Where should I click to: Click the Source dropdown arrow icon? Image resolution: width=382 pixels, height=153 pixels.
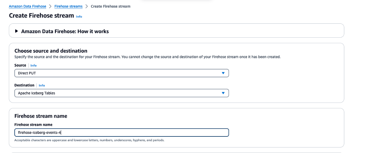coord(223,73)
